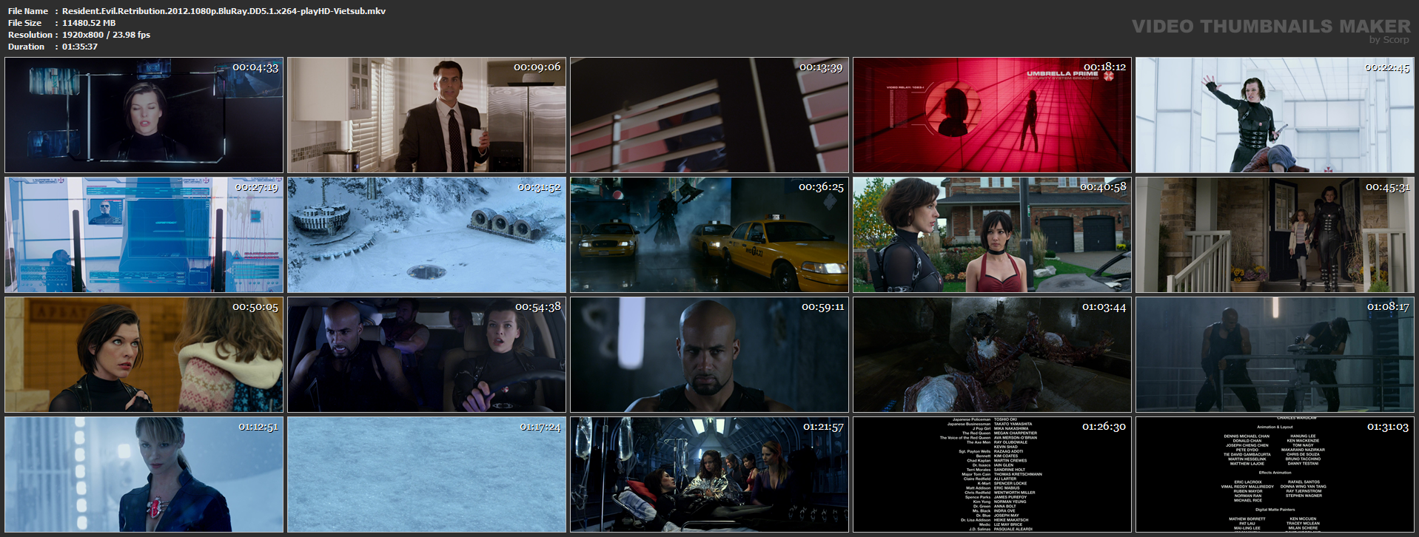Click the File Size label

[25, 23]
